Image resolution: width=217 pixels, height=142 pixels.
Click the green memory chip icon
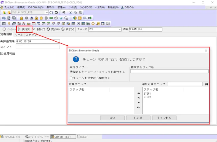coord(51,18)
